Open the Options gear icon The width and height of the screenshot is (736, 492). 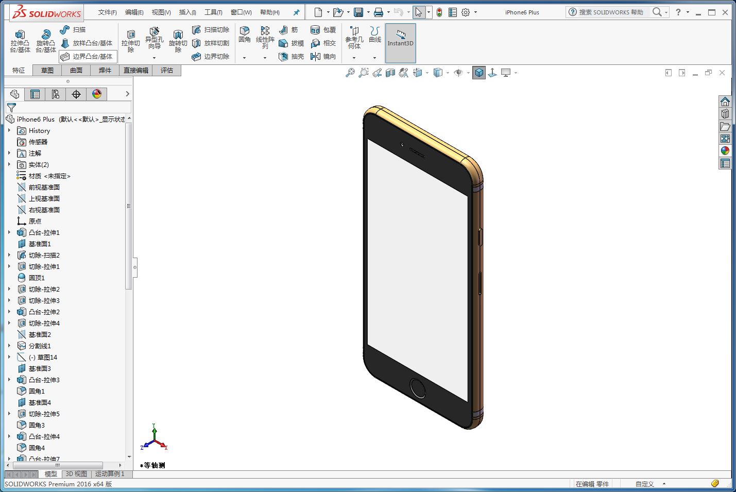pos(466,12)
